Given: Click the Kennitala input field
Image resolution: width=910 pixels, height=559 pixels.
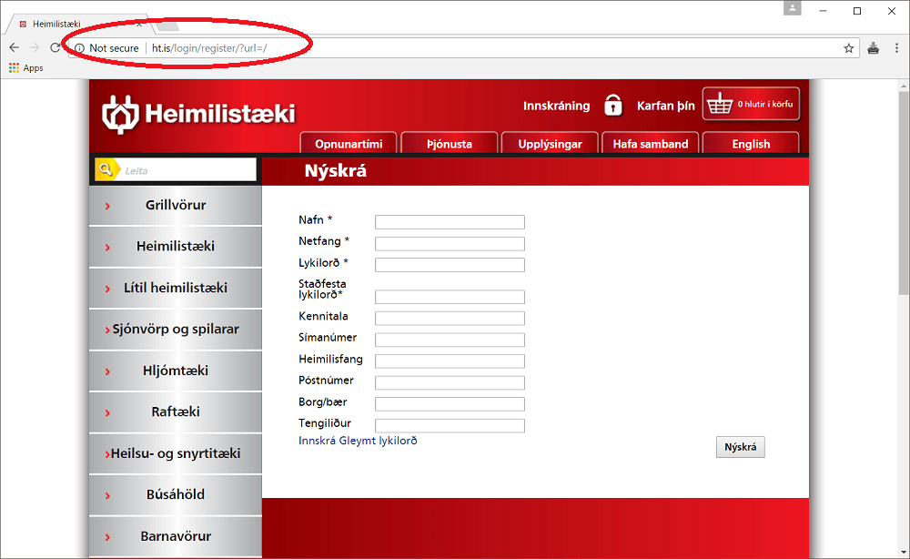Looking at the screenshot, I should (x=450, y=318).
